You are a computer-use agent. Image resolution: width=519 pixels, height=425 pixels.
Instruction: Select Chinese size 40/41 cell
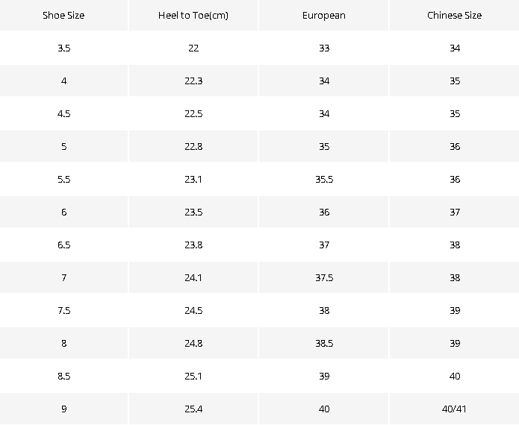(455, 409)
